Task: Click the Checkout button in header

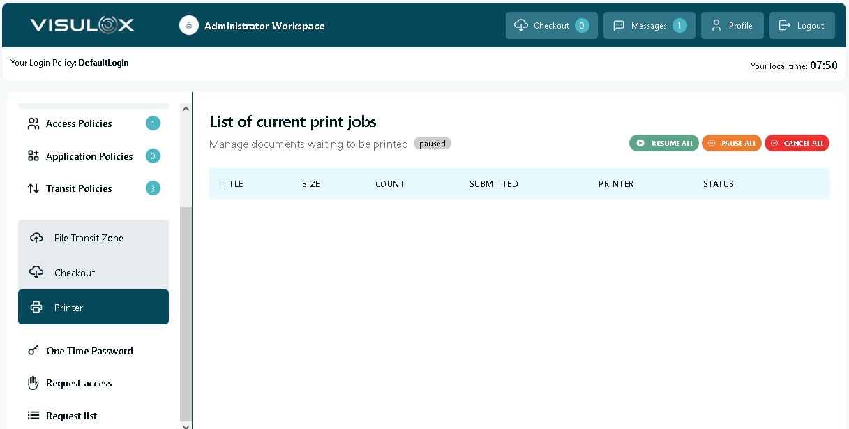Action: click(x=551, y=26)
